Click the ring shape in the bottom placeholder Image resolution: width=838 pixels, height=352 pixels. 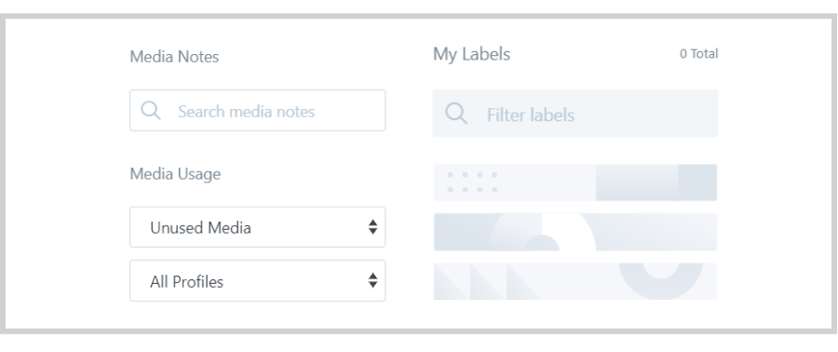(x=660, y=281)
